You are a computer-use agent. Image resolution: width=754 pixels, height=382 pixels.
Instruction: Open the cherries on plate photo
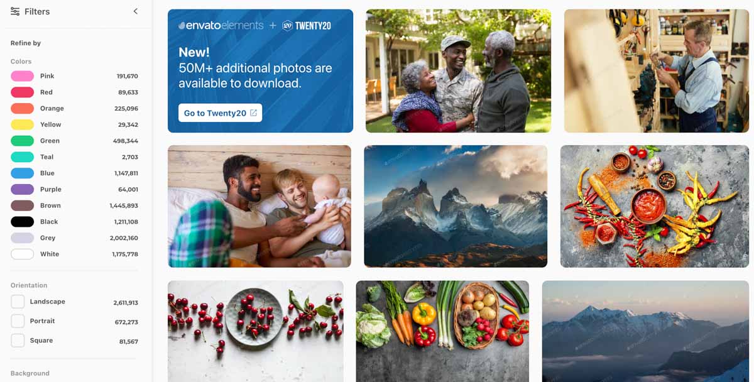click(x=256, y=331)
